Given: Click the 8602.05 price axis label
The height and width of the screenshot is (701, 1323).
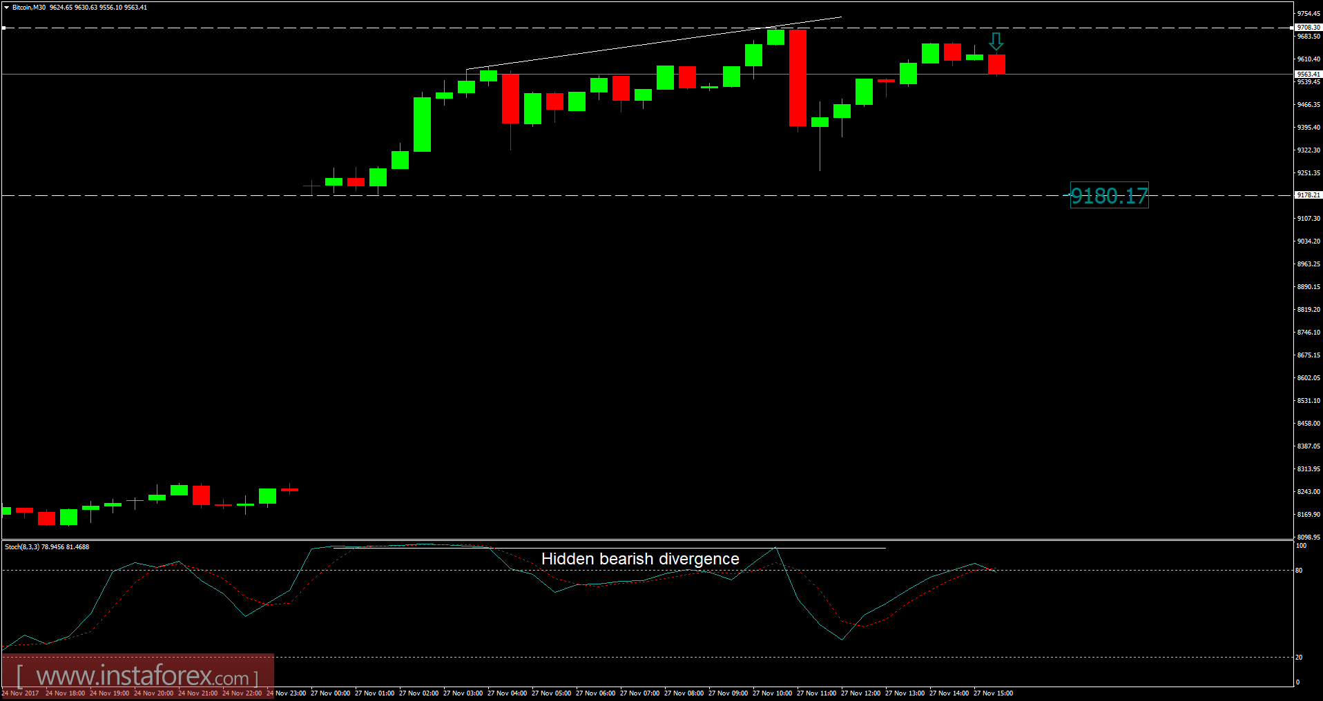Looking at the screenshot, I should 1308,378.
